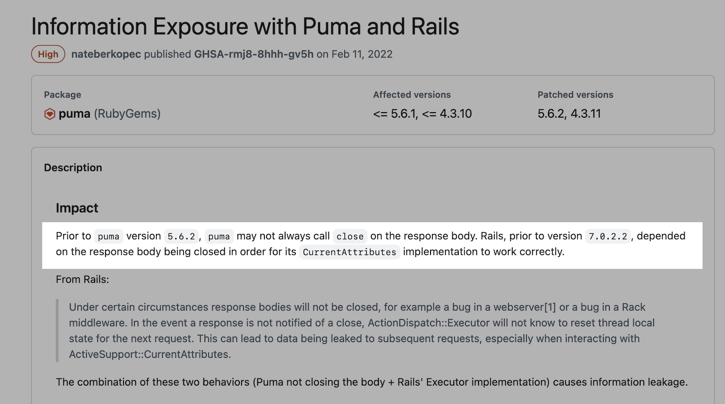Click the close inline code snippet
The image size is (725, 404).
coord(350,236)
